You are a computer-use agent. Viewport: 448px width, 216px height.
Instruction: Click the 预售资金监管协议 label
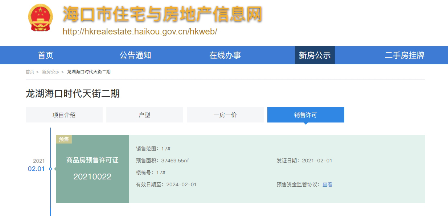point(298,184)
